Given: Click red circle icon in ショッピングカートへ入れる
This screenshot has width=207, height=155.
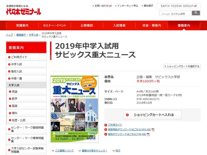Looking at the screenshot, I should tap(127, 115).
